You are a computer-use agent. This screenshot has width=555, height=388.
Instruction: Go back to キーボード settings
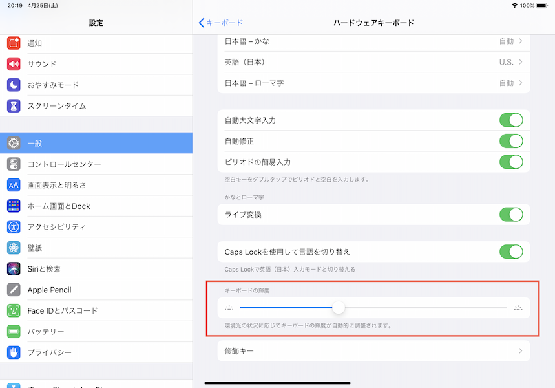click(x=221, y=23)
